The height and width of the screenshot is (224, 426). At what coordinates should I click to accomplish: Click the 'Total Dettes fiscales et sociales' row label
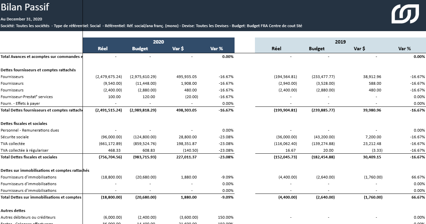pos(29,157)
